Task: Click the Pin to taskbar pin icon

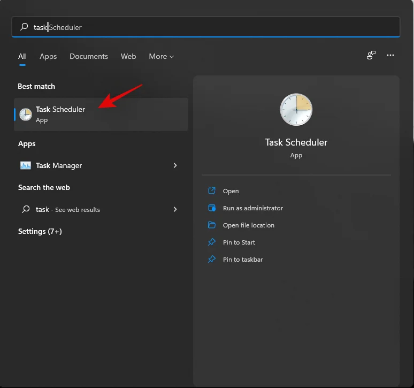Action: (x=212, y=259)
